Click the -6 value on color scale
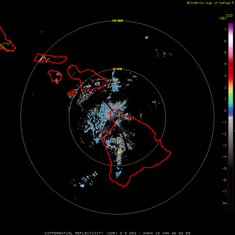This screenshot has height=235, width=235. click(224, 180)
